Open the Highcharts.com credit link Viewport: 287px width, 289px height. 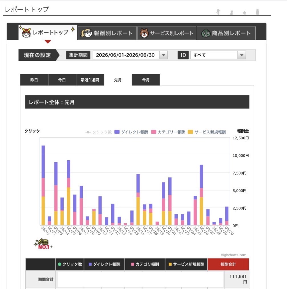click(x=233, y=255)
